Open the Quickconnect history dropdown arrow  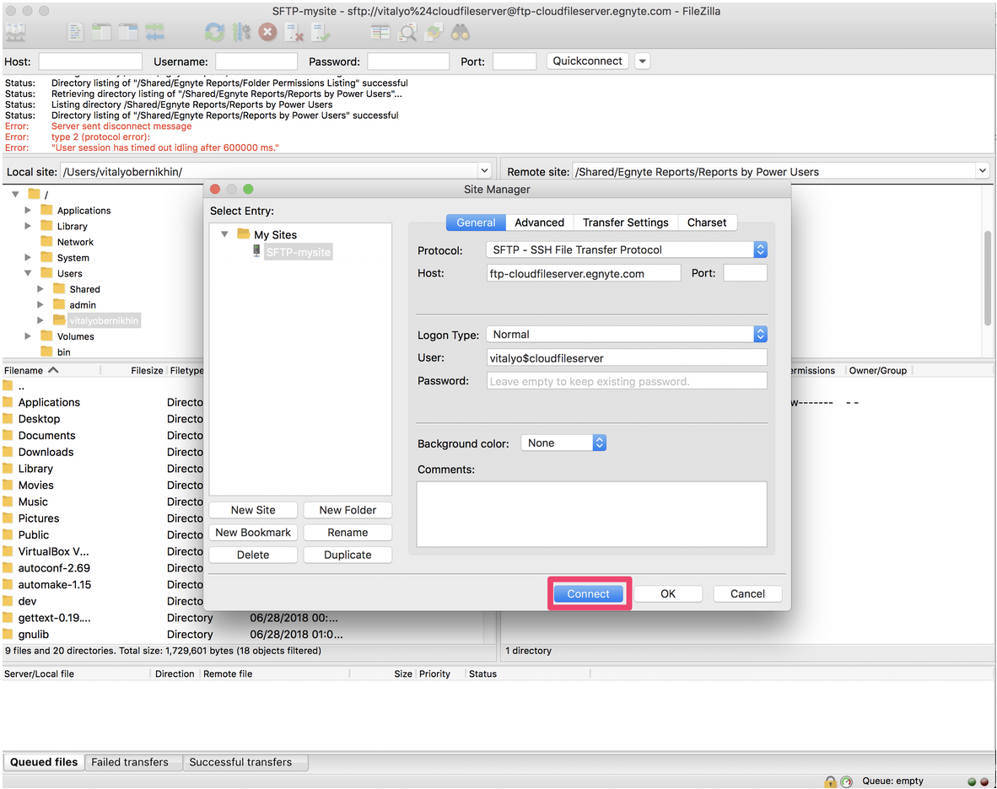click(642, 62)
